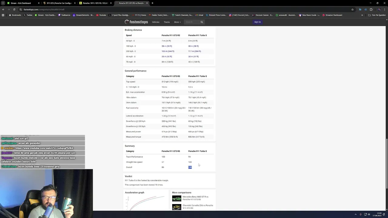Switch to the Stream - Kick Dashboard tab
The height and width of the screenshot is (218, 388).
click(21, 3)
